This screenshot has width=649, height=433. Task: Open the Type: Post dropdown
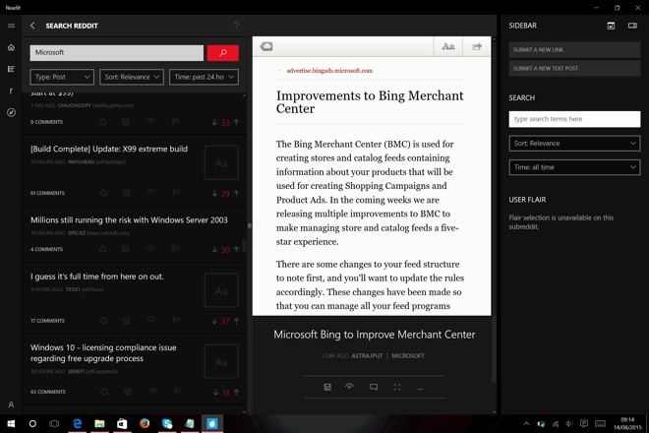click(62, 77)
